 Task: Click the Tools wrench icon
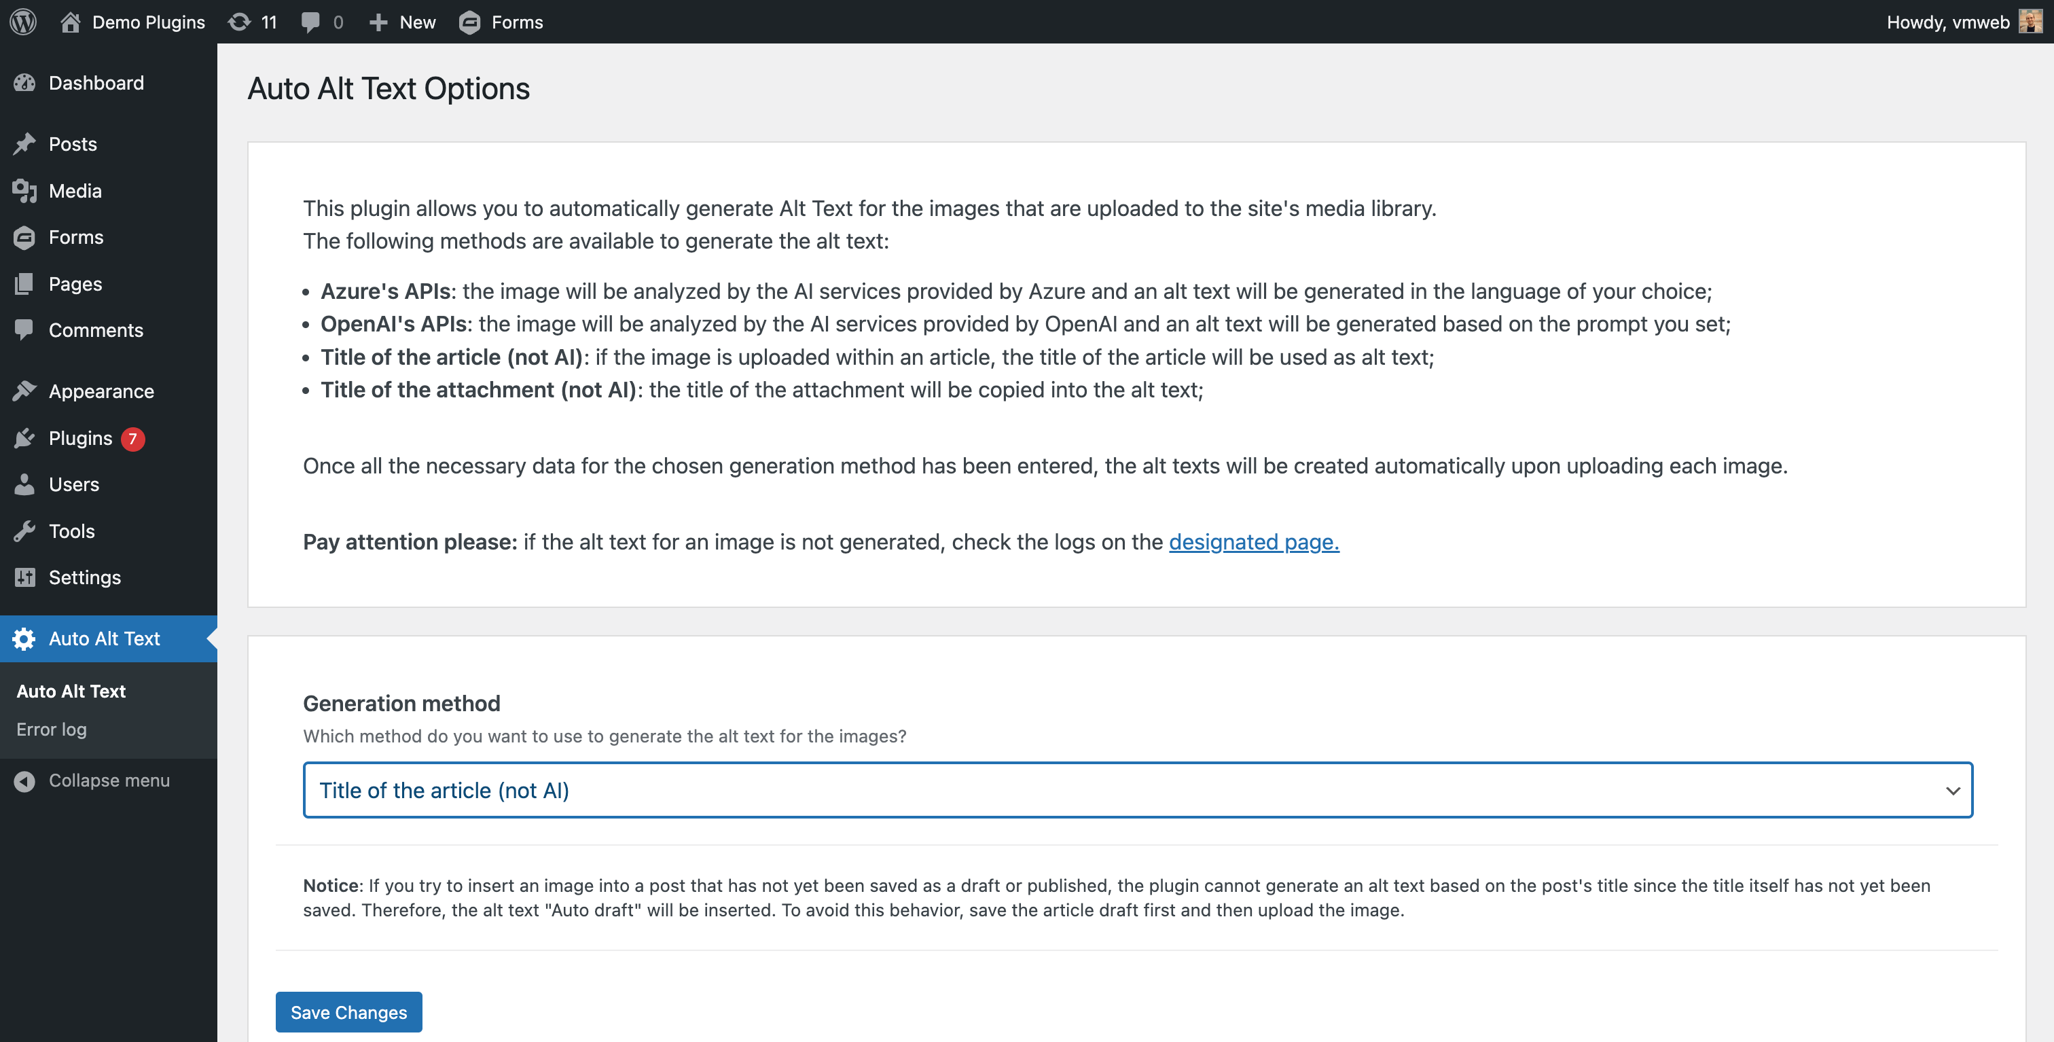click(24, 531)
